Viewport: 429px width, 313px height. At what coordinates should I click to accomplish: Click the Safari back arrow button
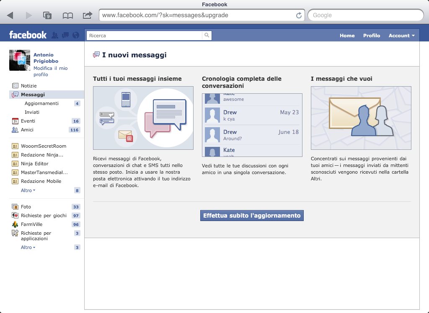pyautogui.click(x=10, y=15)
